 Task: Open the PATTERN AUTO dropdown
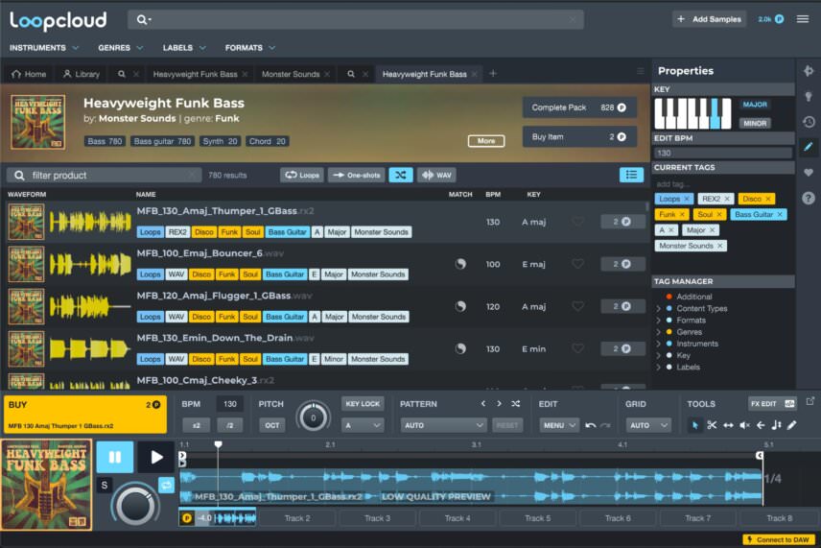coord(443,425)
